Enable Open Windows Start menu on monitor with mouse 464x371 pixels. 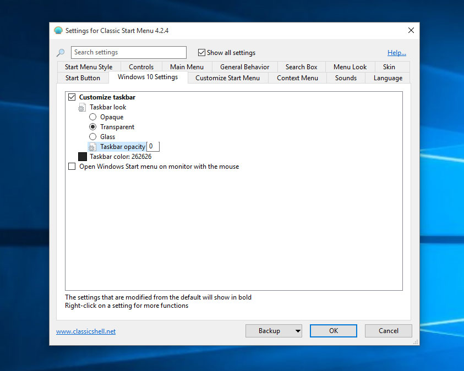(72, 167)
